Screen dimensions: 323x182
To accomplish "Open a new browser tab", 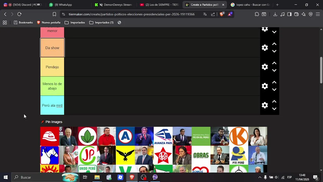I will (x=277, y=5).
